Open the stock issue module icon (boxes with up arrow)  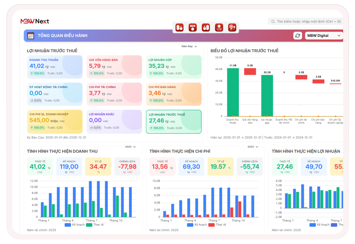coord(206,28)
